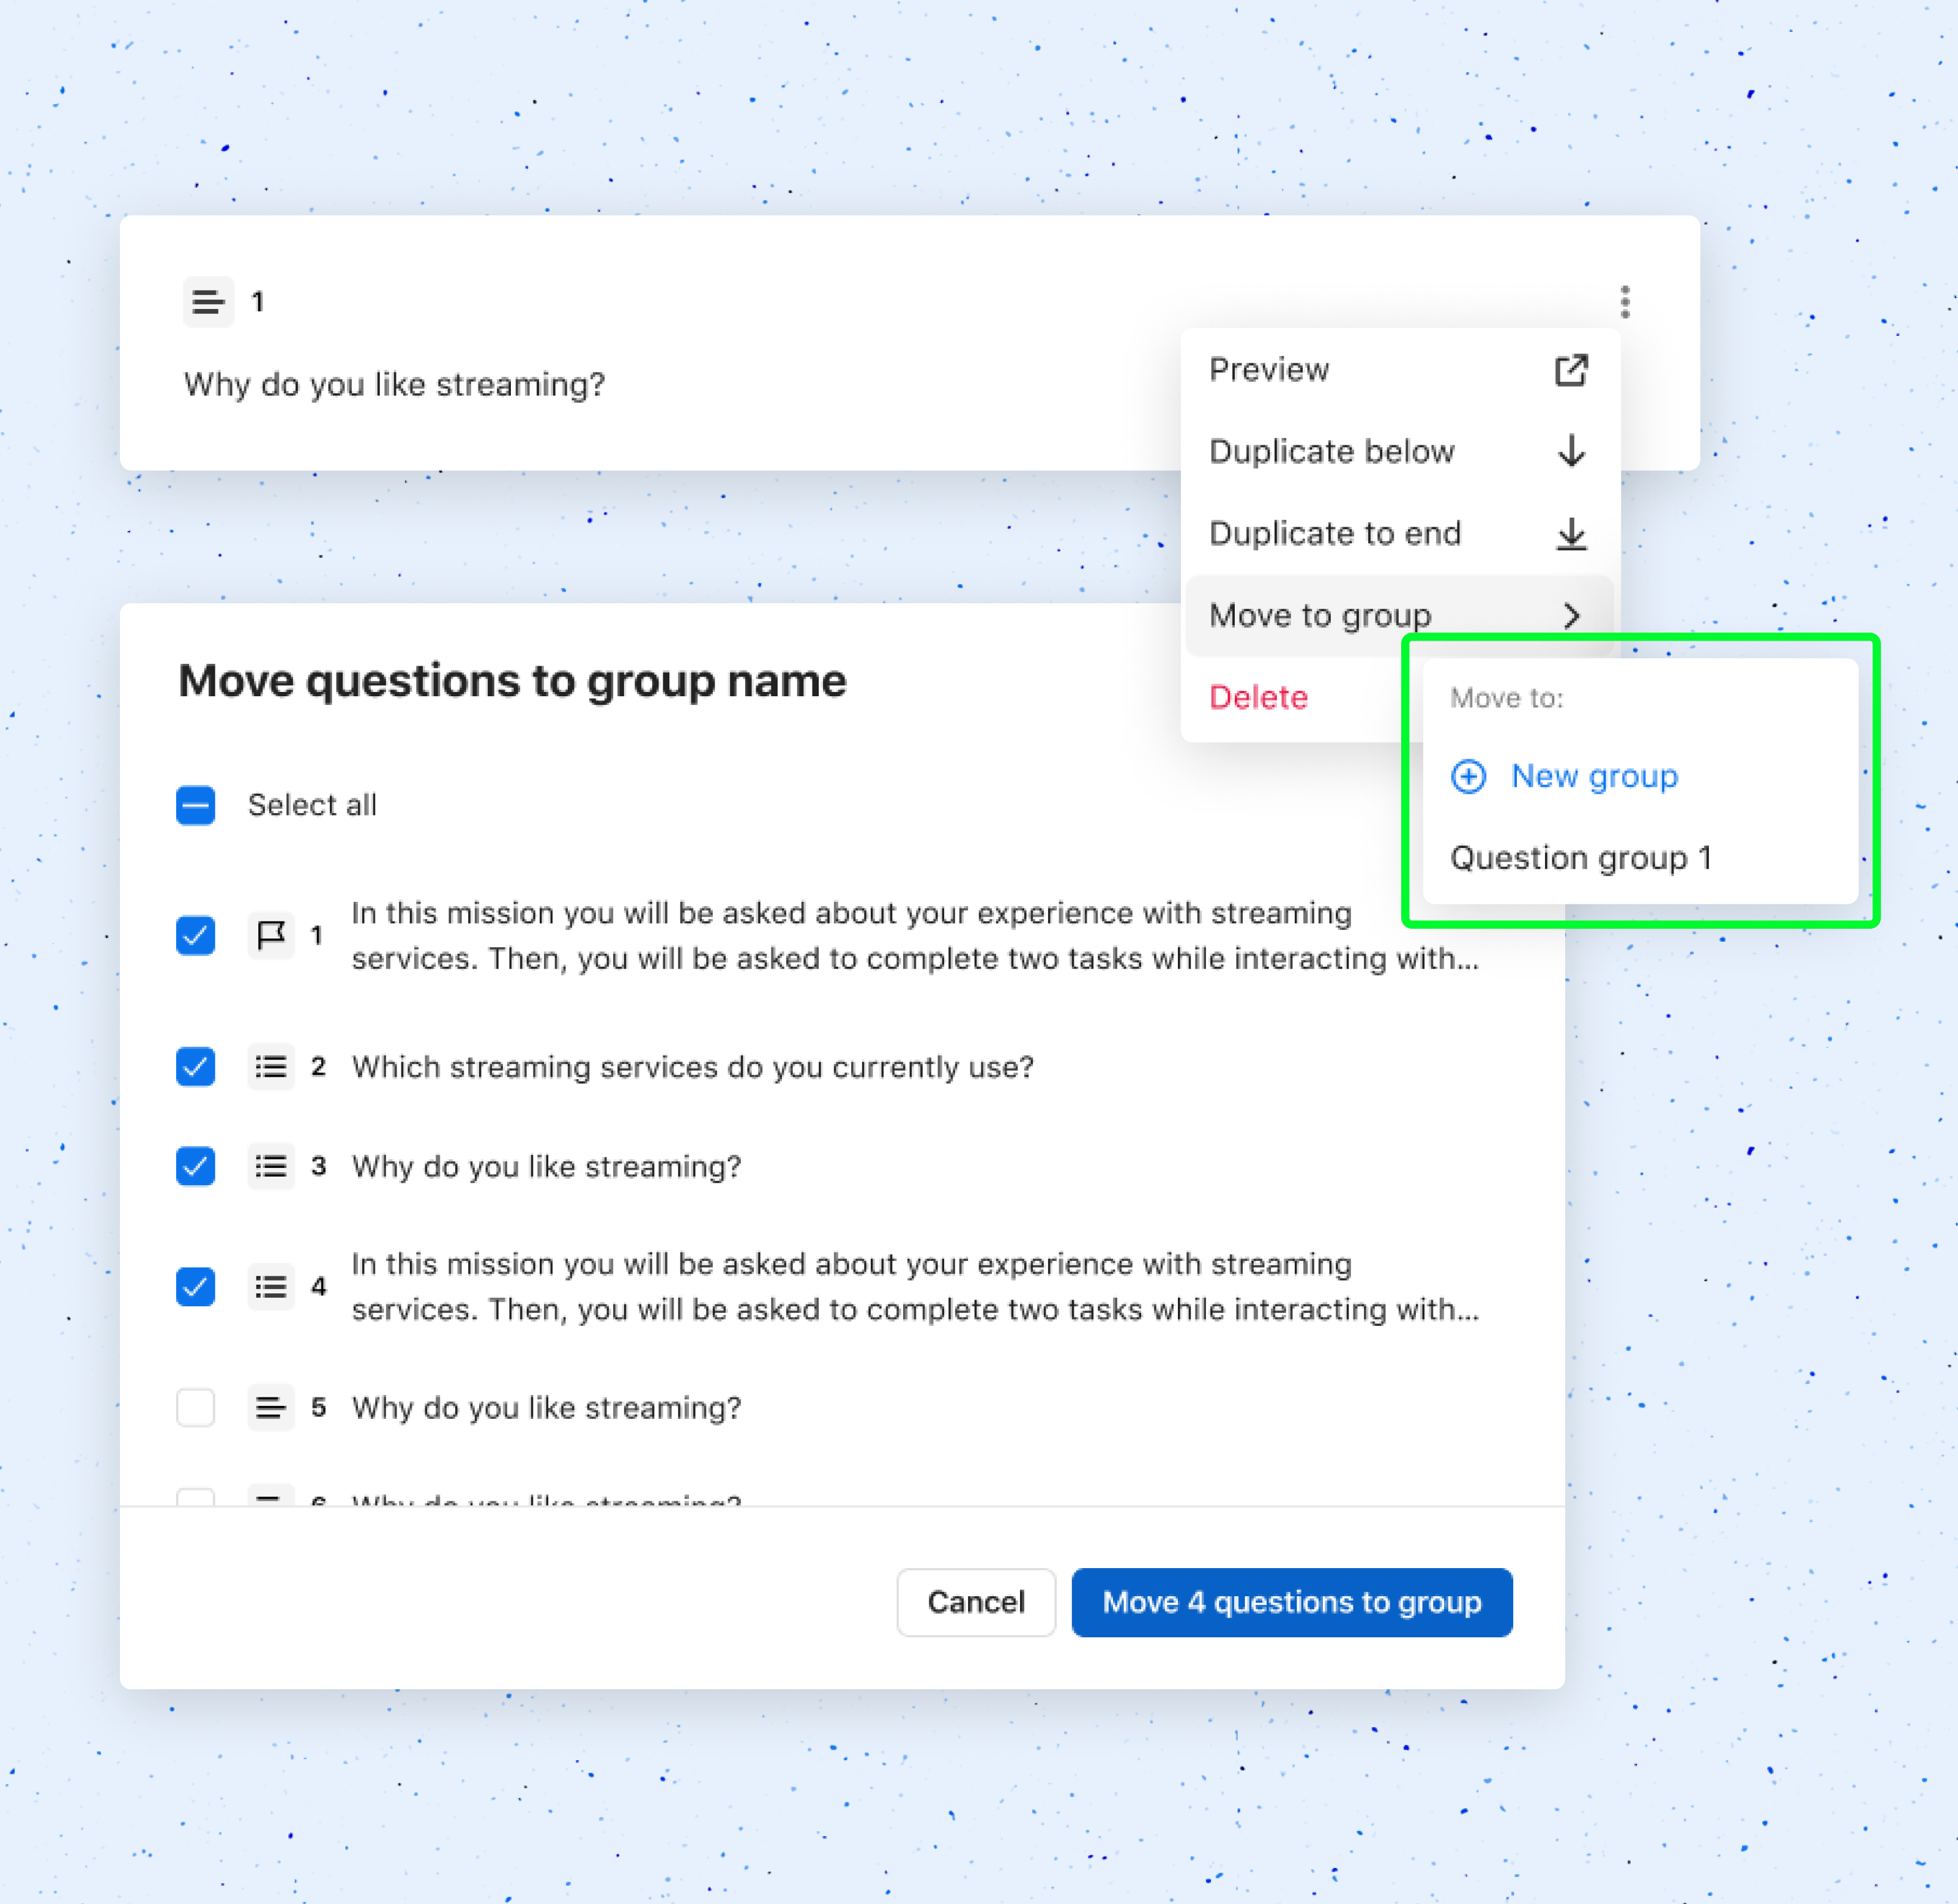Click the flag icon on question 1
Image resolution: width=1958 pixels, height=1904 pixels.
(271, 935)
